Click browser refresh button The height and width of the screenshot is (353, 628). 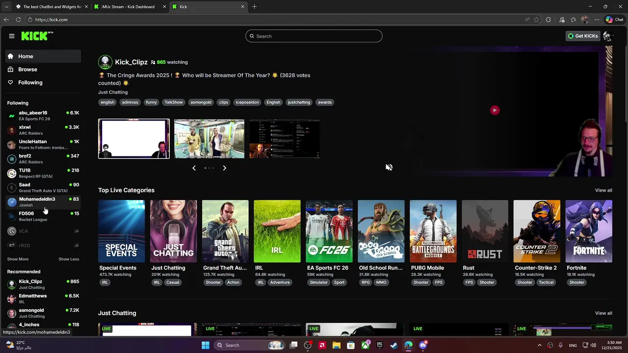coord(18,20)
